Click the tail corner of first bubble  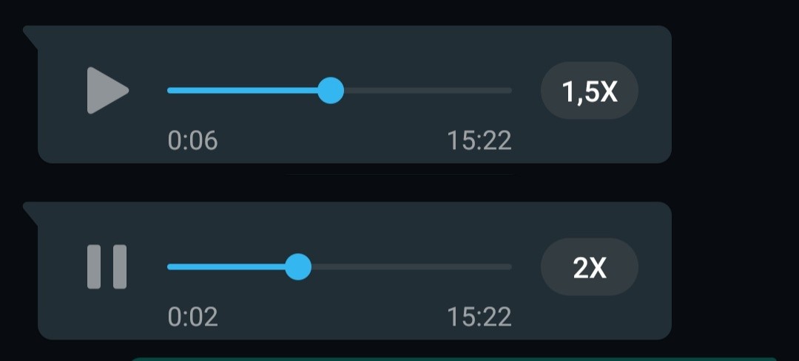click(30, 35)
